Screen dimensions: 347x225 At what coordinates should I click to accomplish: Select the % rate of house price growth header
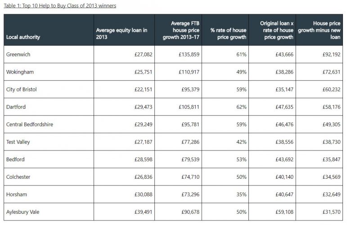228,33
